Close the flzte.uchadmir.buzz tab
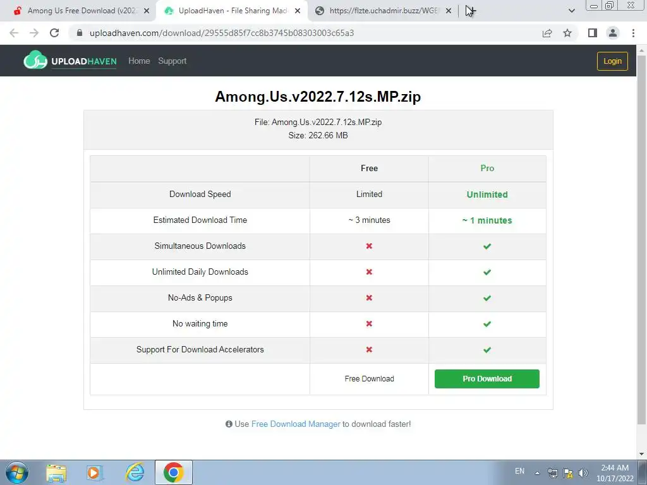This screenshot has height=485, width=647. tap(449, 11)
